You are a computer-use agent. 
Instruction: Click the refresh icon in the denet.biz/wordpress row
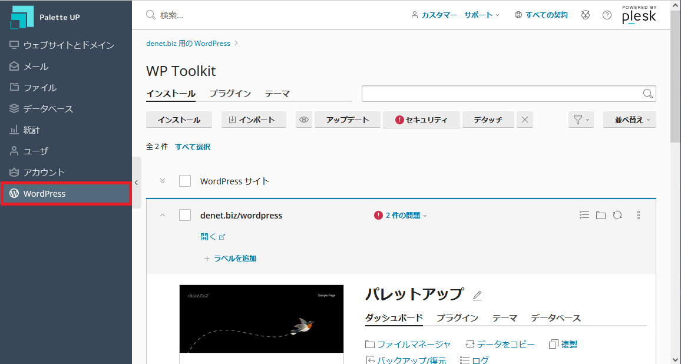617,215
